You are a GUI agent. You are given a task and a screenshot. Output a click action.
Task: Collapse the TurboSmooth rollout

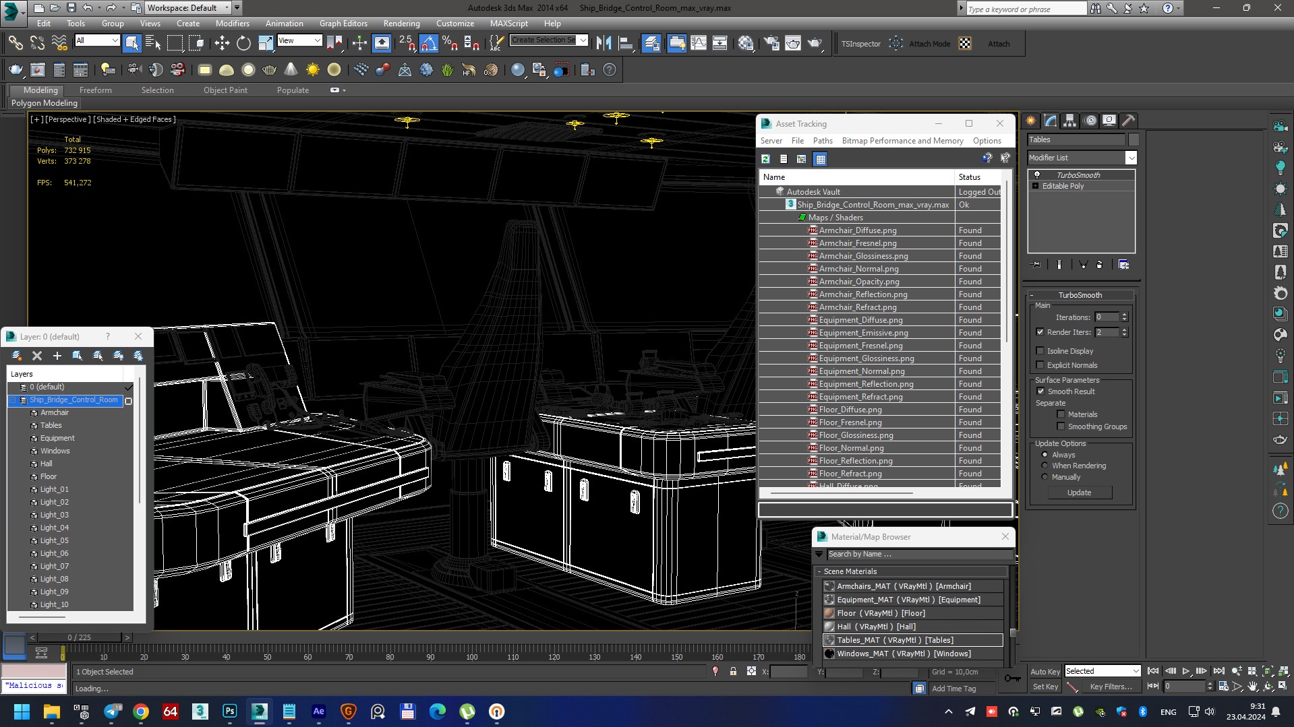(1080, 295)
